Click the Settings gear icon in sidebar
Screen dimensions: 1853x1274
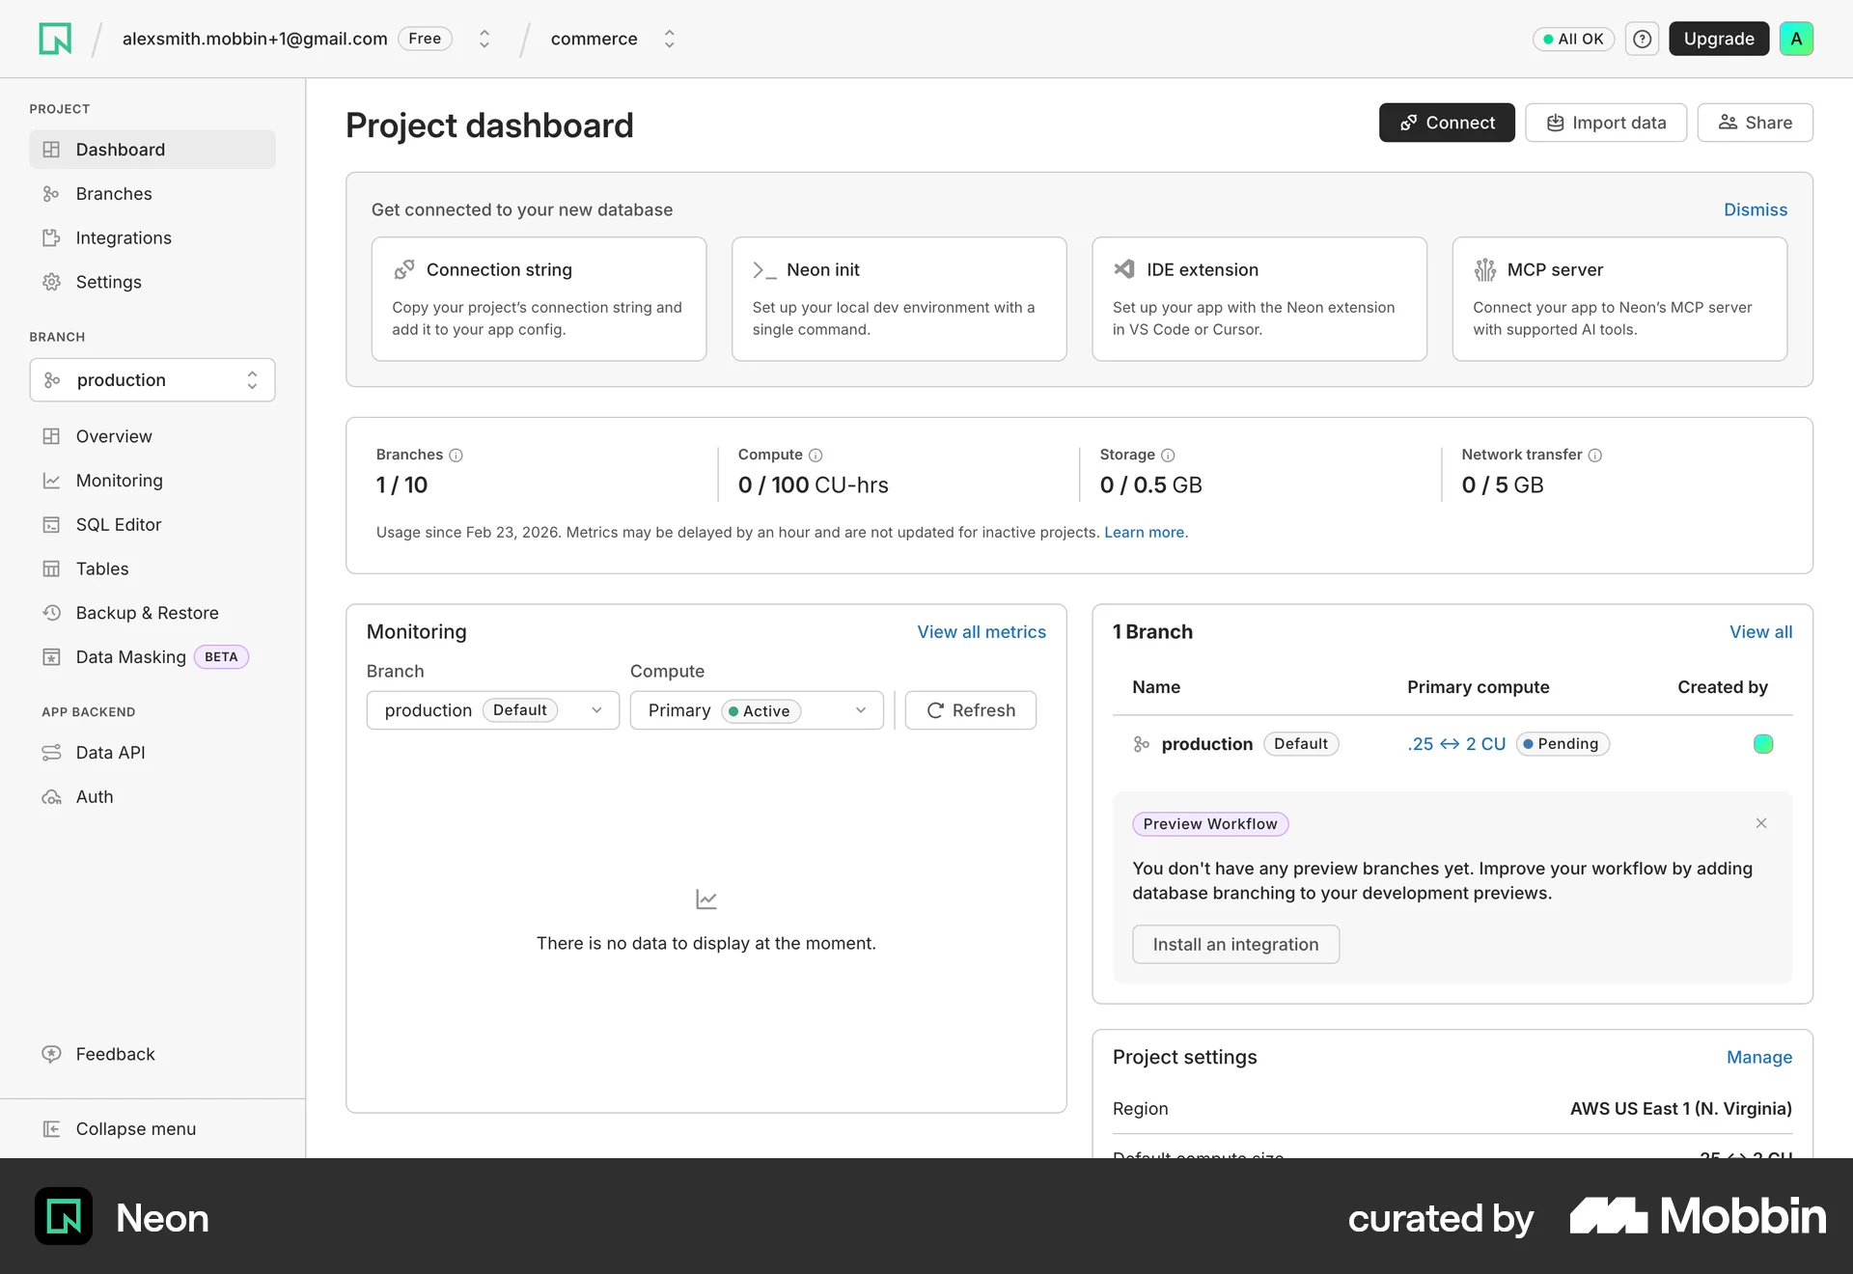pyautogui.click(x=51, y=282)
